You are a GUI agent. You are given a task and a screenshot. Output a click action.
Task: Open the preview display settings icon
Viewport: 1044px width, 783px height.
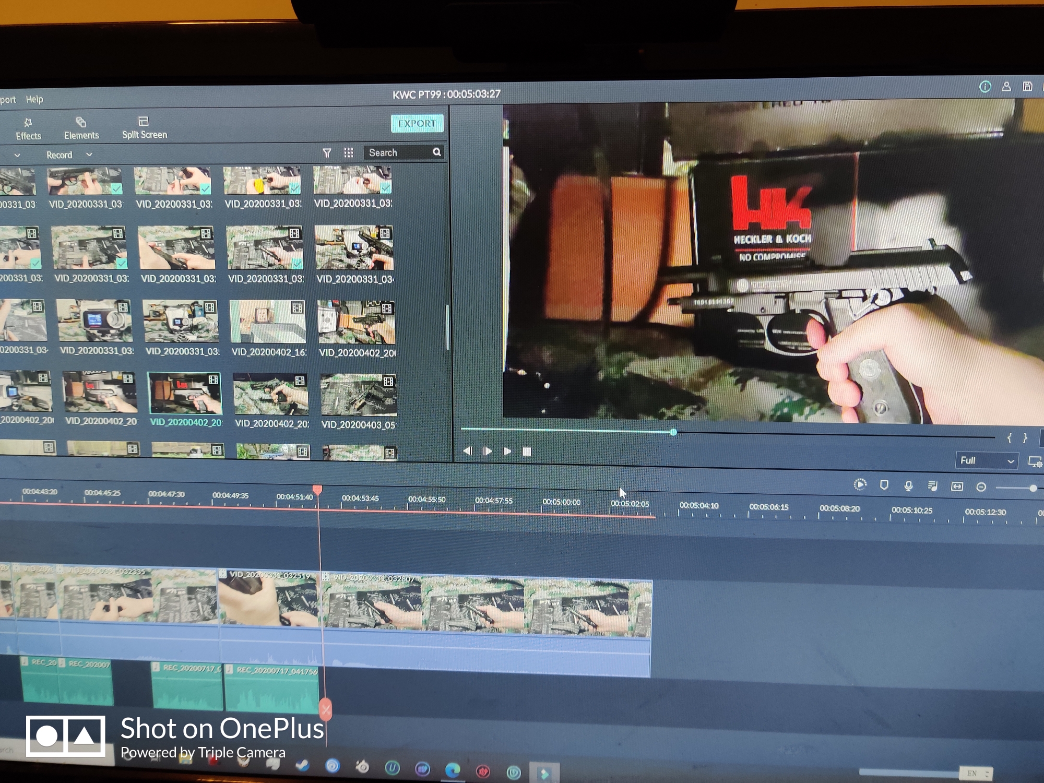coord(1035,461)
